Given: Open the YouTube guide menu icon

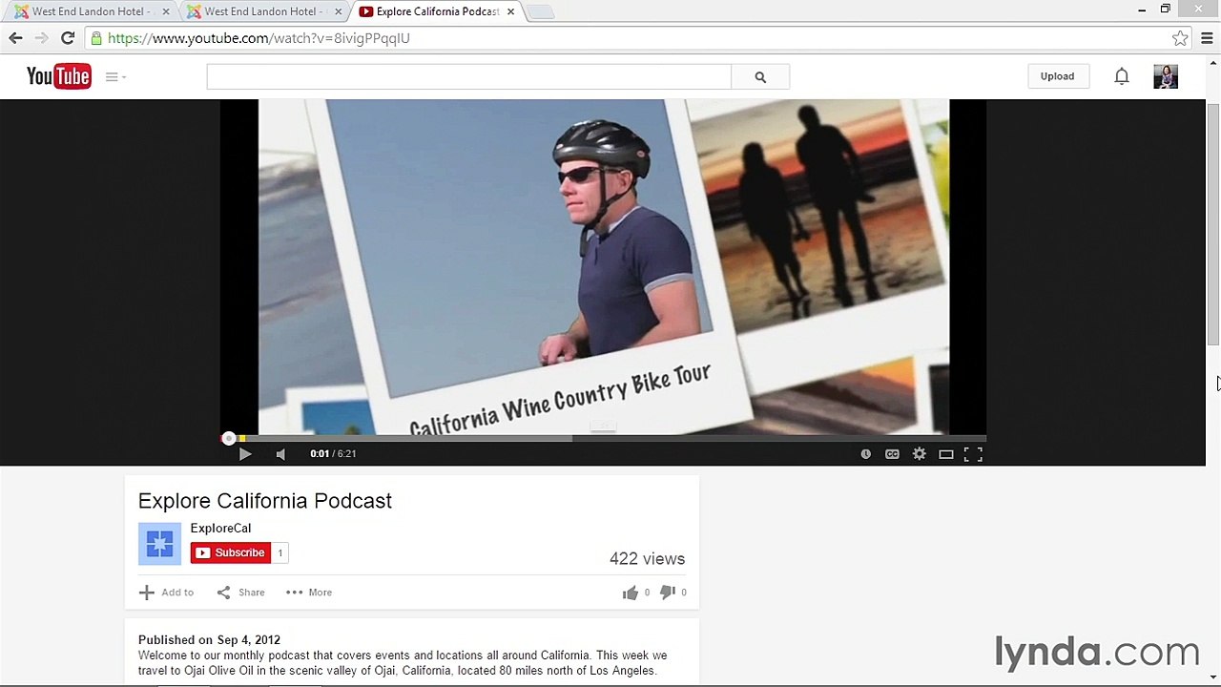Looking at the screenshot, I should pyautogui.click(x=115, y=76).
